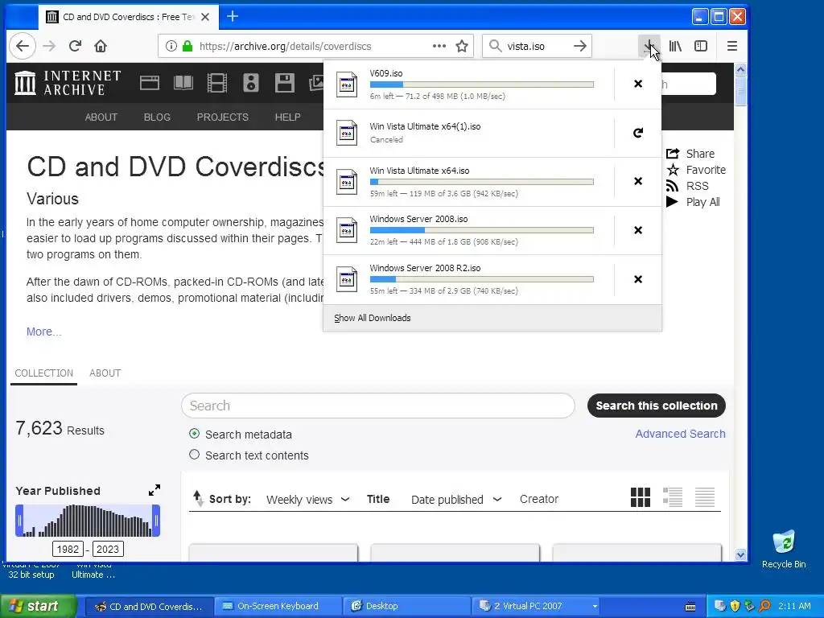Switch to compact list view
824x618 pixels.
pos(705,497)
